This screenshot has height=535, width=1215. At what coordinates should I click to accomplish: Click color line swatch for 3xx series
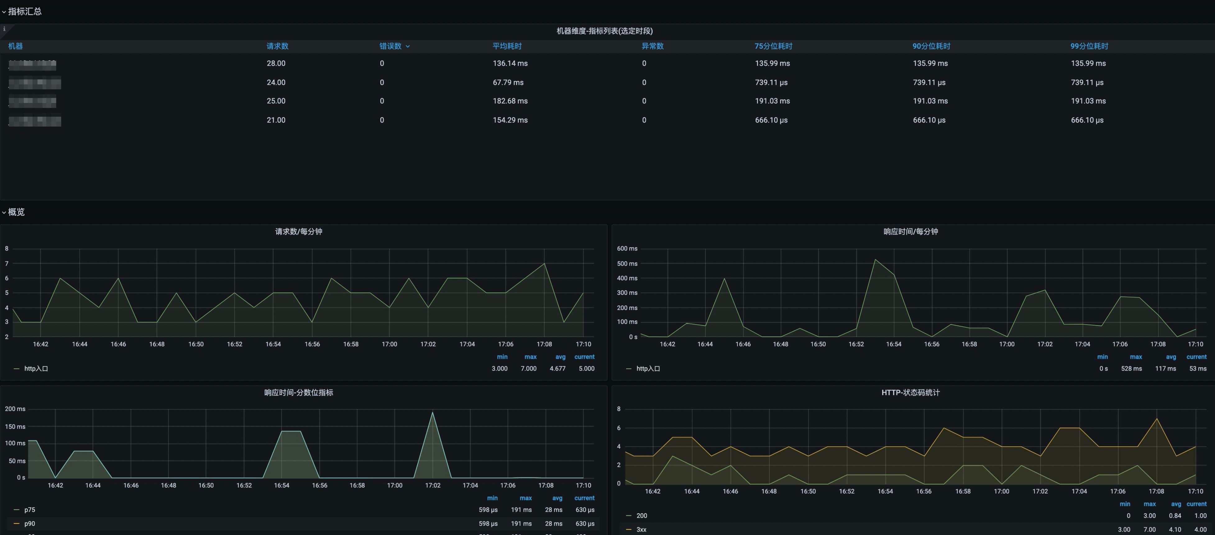(628, 529)
